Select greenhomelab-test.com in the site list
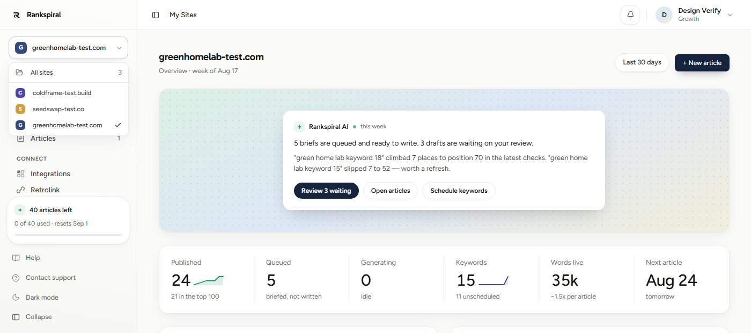The height and width of the screenshot is (333, 751). pos(69,125)
